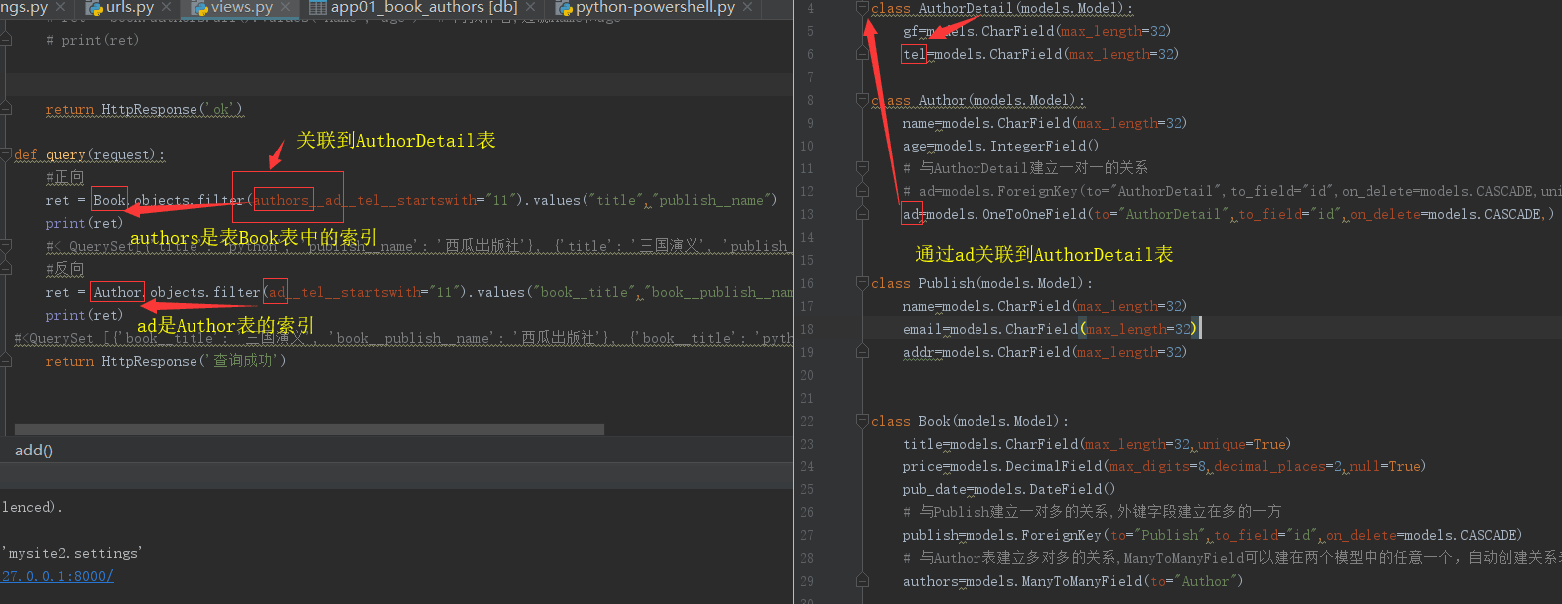1562x604 pixels.
Task: Place the cursor on 'def query(request):' line
Action: pos(90,154)
